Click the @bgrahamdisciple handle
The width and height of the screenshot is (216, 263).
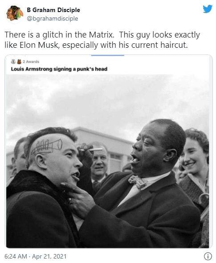[x=53, y=18]
